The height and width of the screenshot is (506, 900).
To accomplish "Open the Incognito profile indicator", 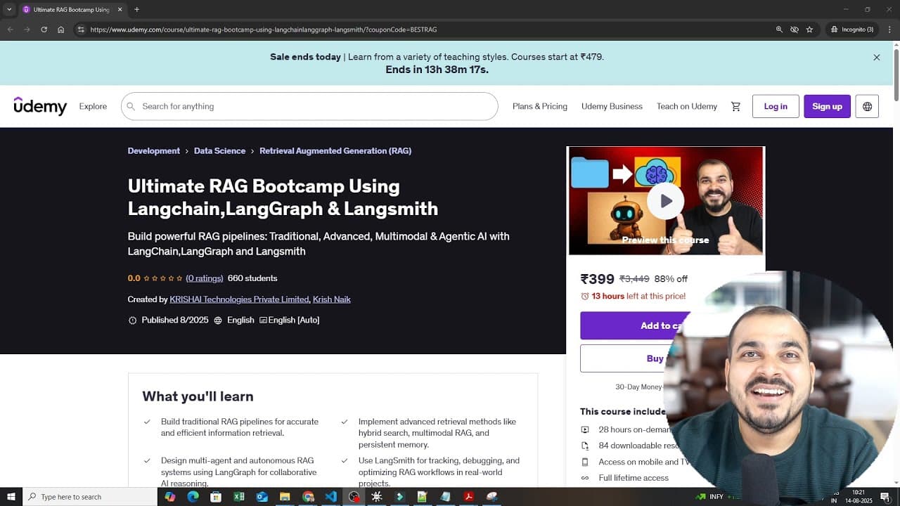I will (851, 30).
